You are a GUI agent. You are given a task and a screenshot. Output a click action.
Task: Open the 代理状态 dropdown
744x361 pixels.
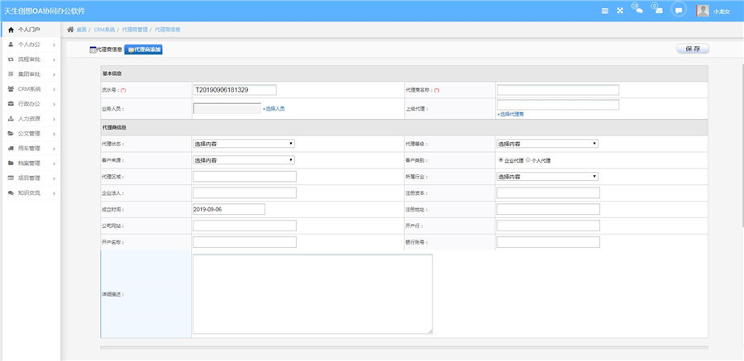243,144
